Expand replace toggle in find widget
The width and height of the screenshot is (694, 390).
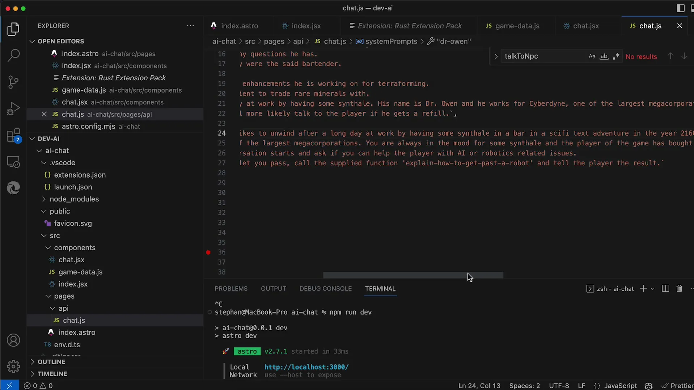[496, 56]
